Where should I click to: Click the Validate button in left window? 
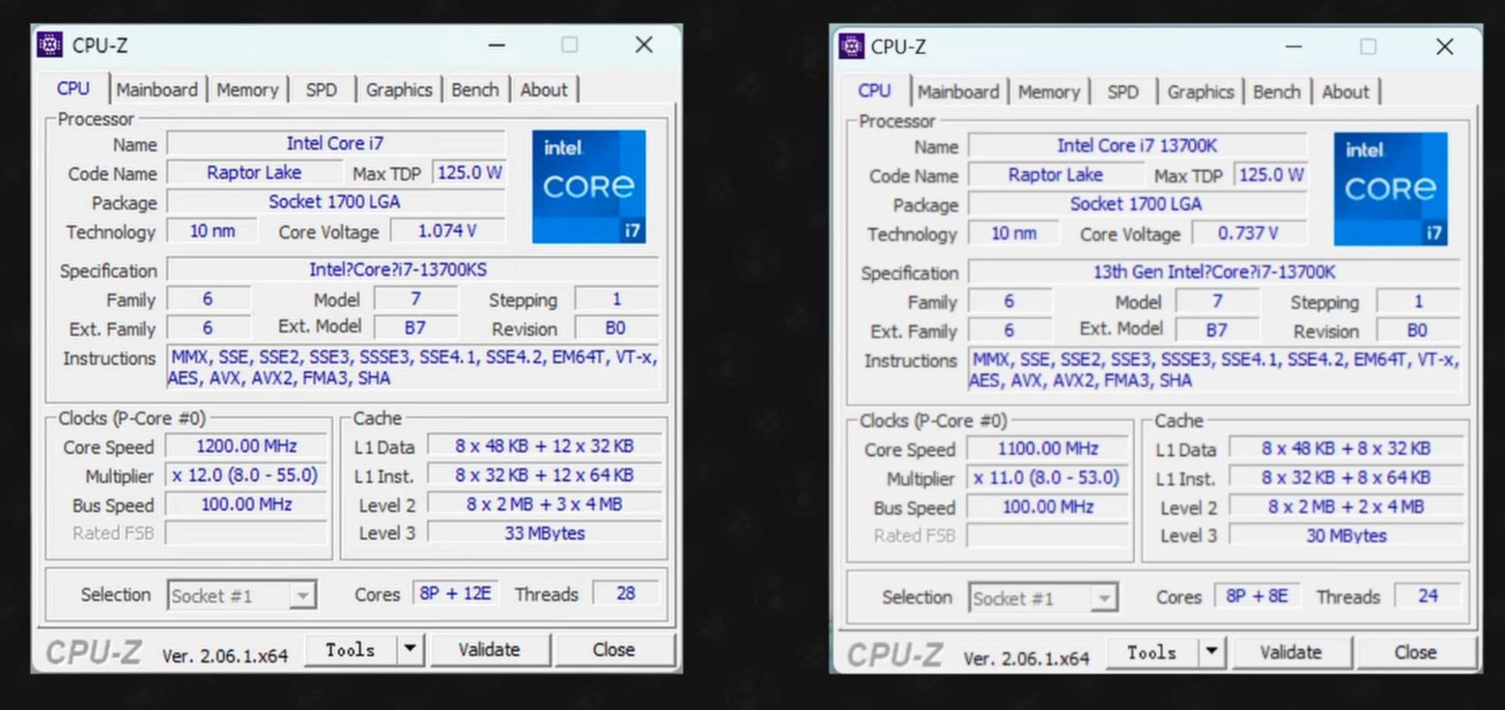tap(490, 649)
